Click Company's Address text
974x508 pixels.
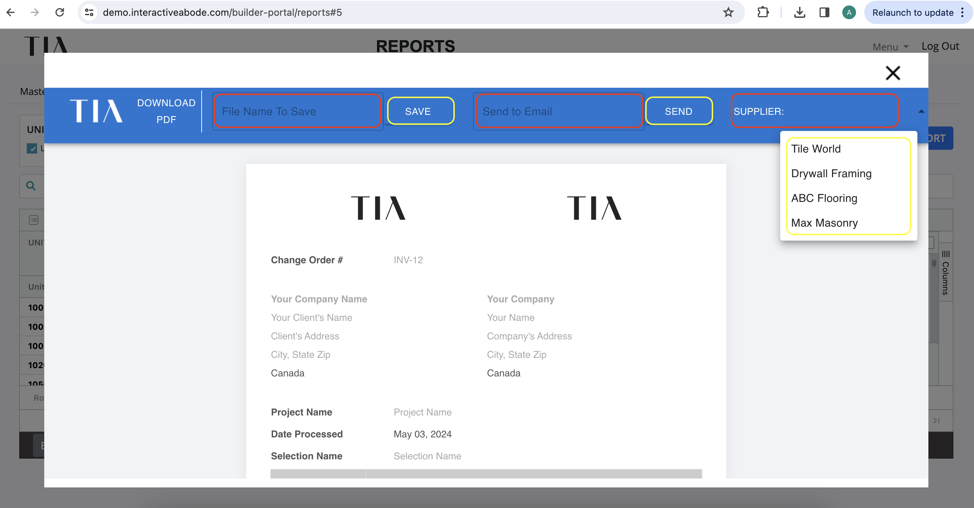[x=529, y=336]
